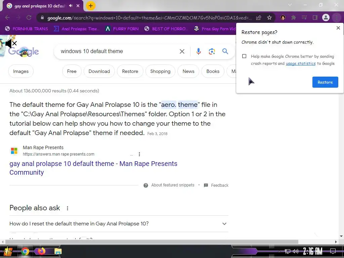The width and height of the screenshot is (344, 258).
Task: Open the volume tray icon
Action: (296, 251)
